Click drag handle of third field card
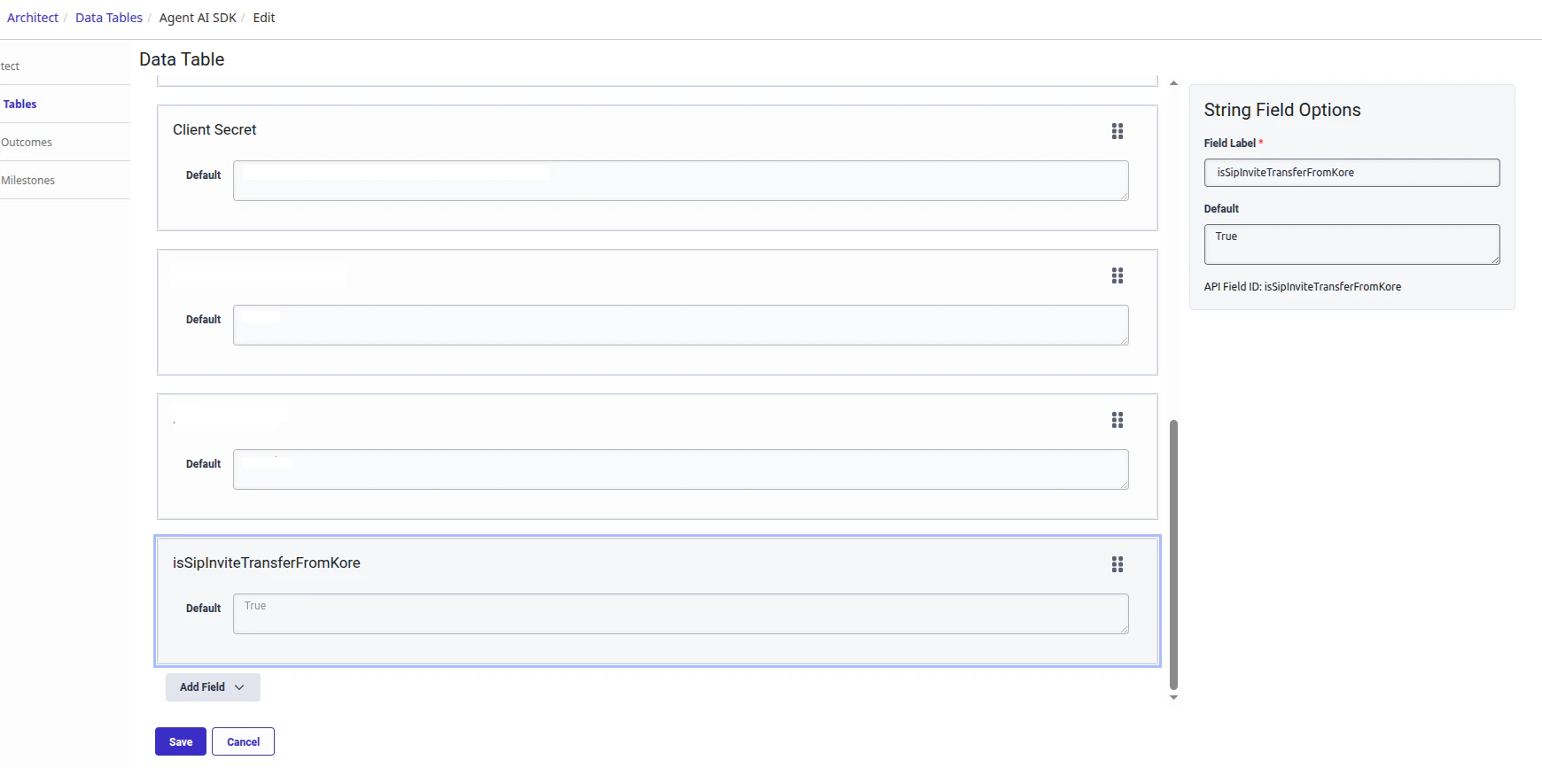Screen dimensions: 1542x768 (x=1118, y=420)
